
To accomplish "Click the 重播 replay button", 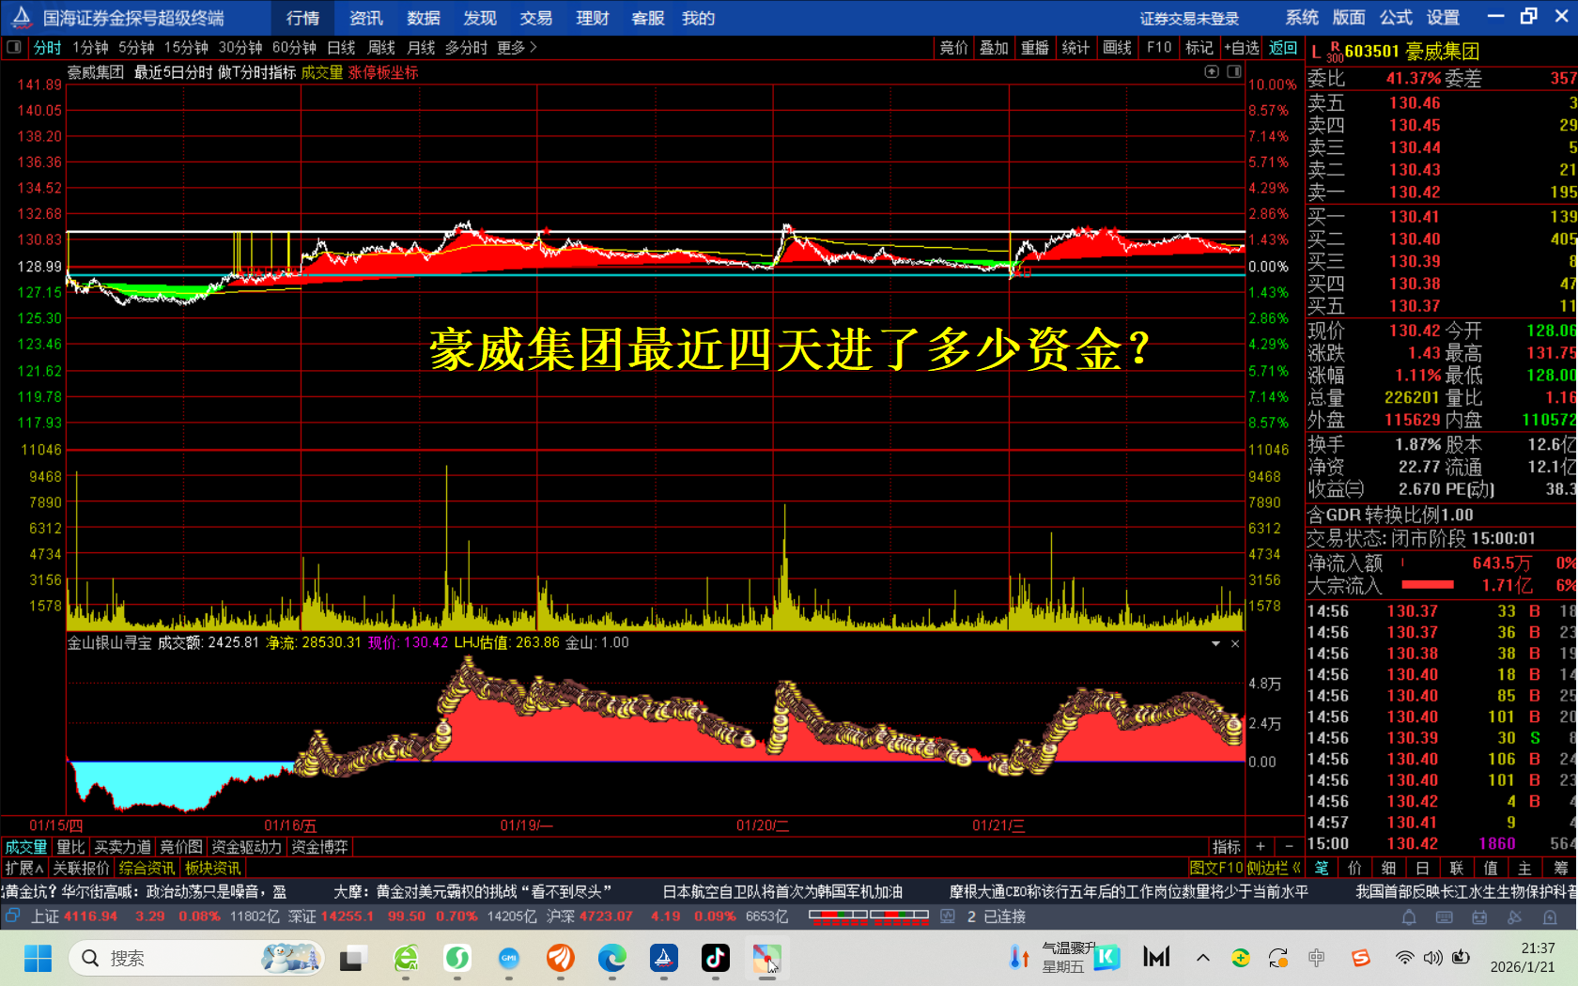I will (1035, 47).
